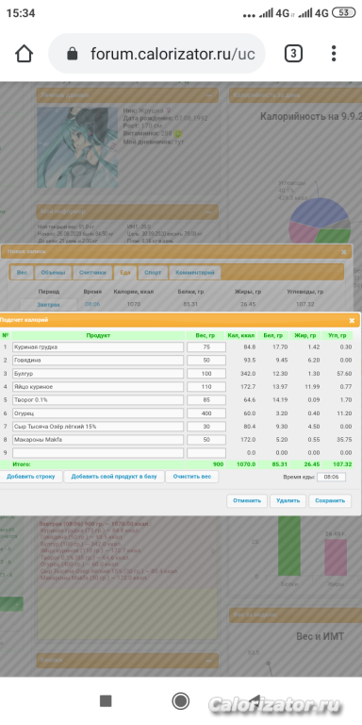This screenshot has height=725, width=362.
Task: Click the green Белки bar in chart
Action: coord(289,545)
